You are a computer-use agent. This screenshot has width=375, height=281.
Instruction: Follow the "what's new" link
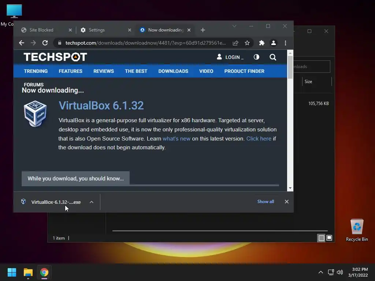point(177,139)
